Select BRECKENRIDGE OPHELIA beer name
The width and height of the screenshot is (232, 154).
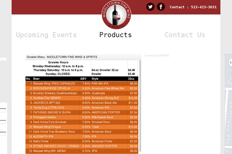pyautogui.click(x=51, y=88)
